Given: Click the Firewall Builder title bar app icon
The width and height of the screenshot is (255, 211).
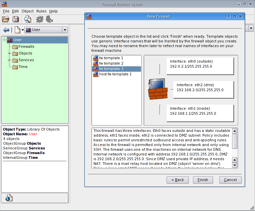Looking at the screenshot, I should pyautogui.click(x=4, y=4).
